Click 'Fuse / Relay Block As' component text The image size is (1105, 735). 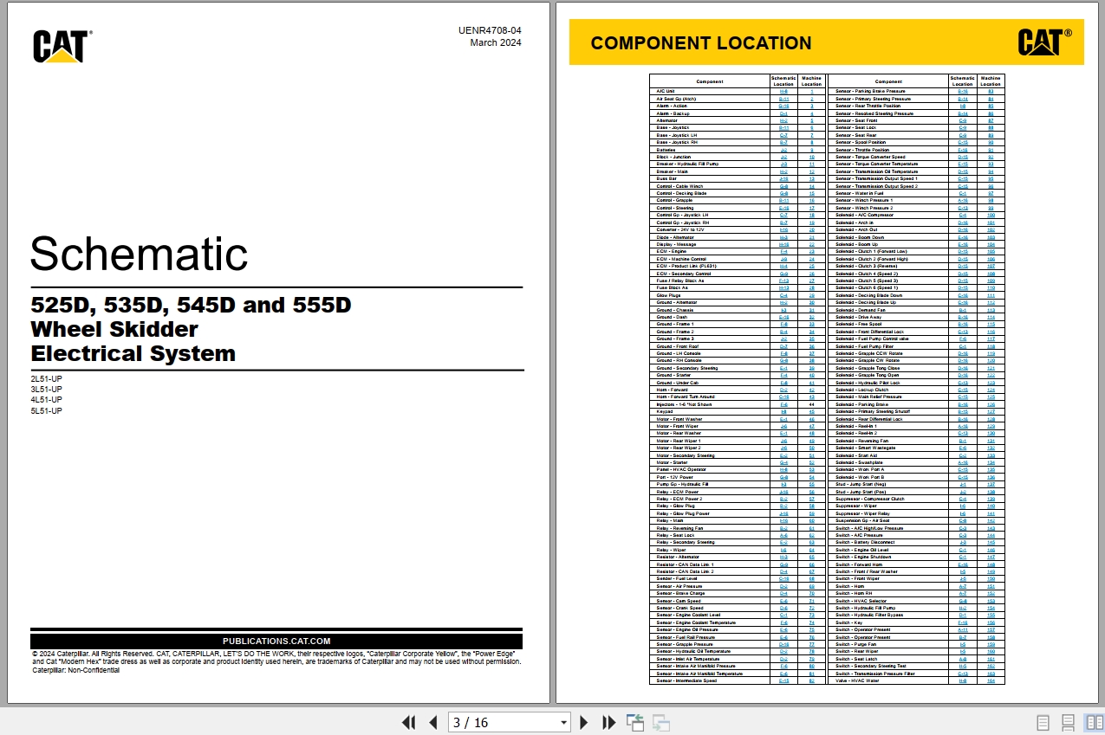tap(679, 280)
